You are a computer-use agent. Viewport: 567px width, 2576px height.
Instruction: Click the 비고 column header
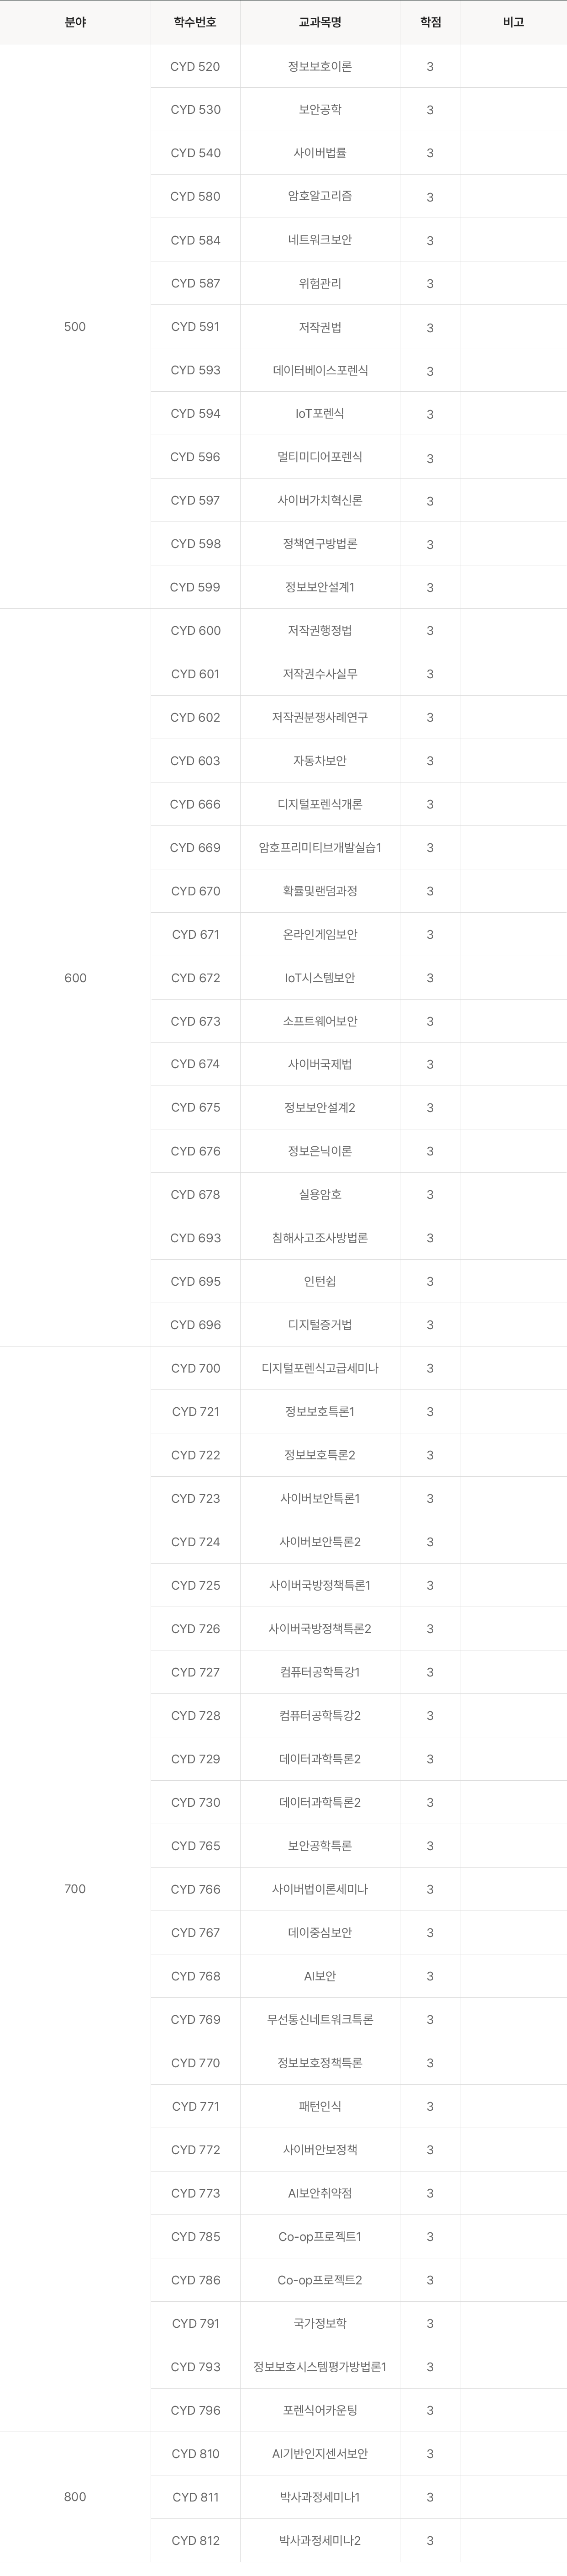[513, 22]
